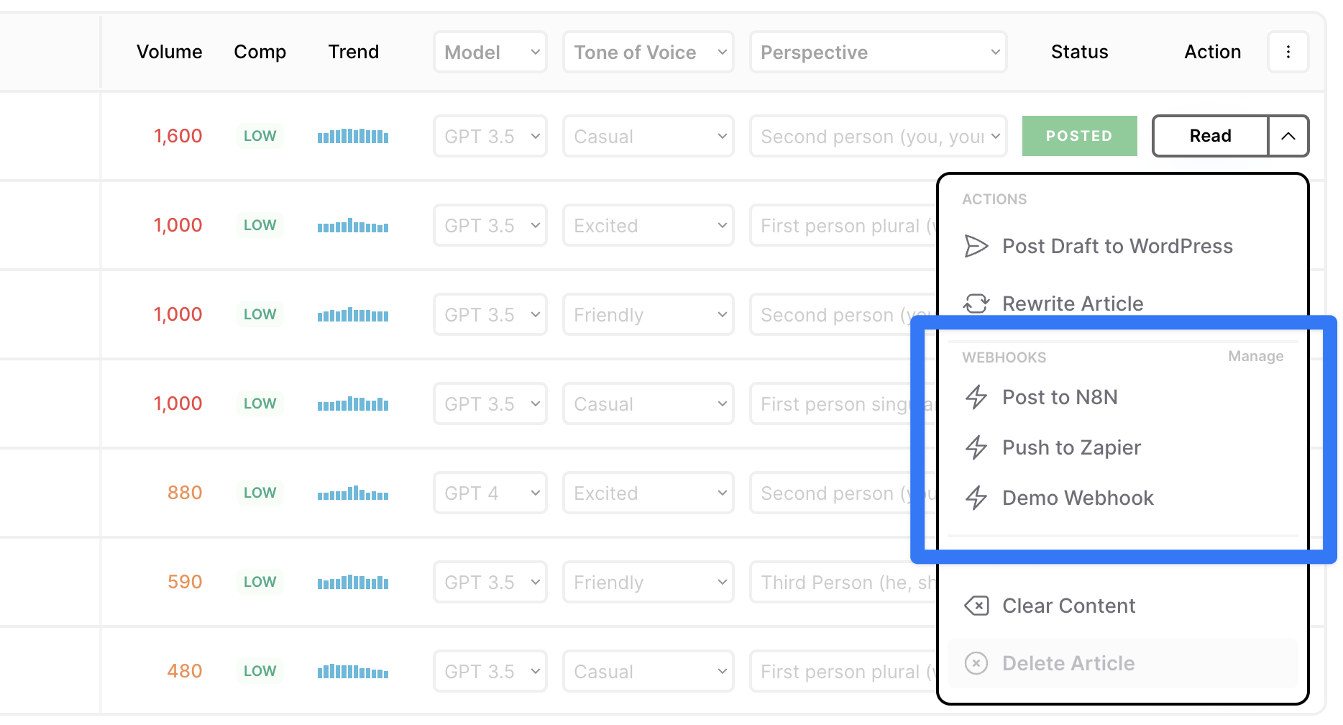The width and height of the screenshot is (1343, 725).
Task: Open the three-dot column options menu
Action: [1288, 52]
